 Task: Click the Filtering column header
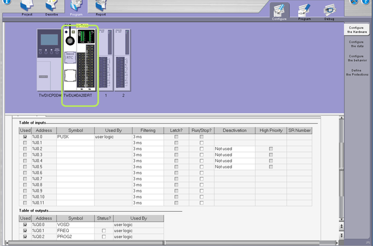(148, 130)
